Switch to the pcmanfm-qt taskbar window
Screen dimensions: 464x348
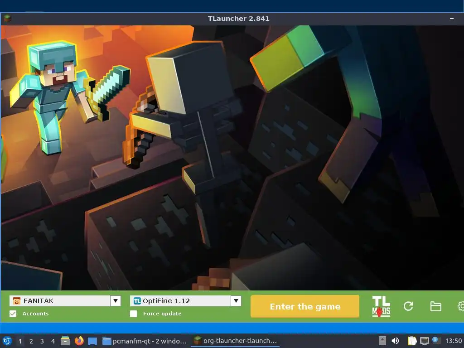pyautogui.click(x=145, y=341)
